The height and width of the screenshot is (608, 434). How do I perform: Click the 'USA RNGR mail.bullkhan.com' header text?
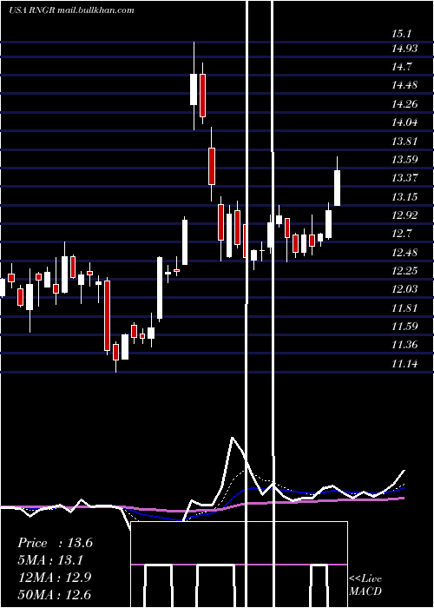point(71,10)
